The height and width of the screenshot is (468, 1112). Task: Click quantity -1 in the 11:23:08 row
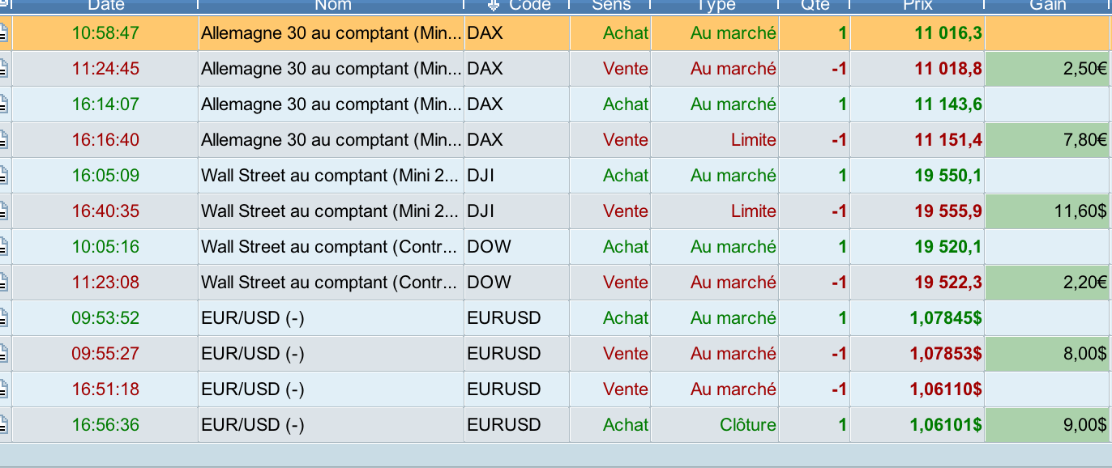839,283
